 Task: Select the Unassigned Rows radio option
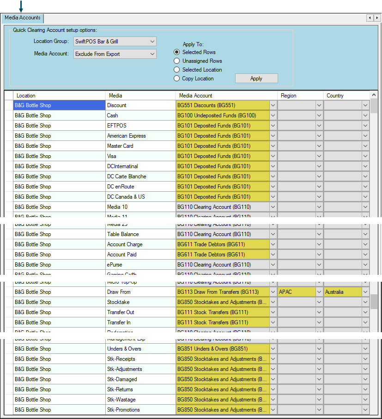click(x=198, y=61)
